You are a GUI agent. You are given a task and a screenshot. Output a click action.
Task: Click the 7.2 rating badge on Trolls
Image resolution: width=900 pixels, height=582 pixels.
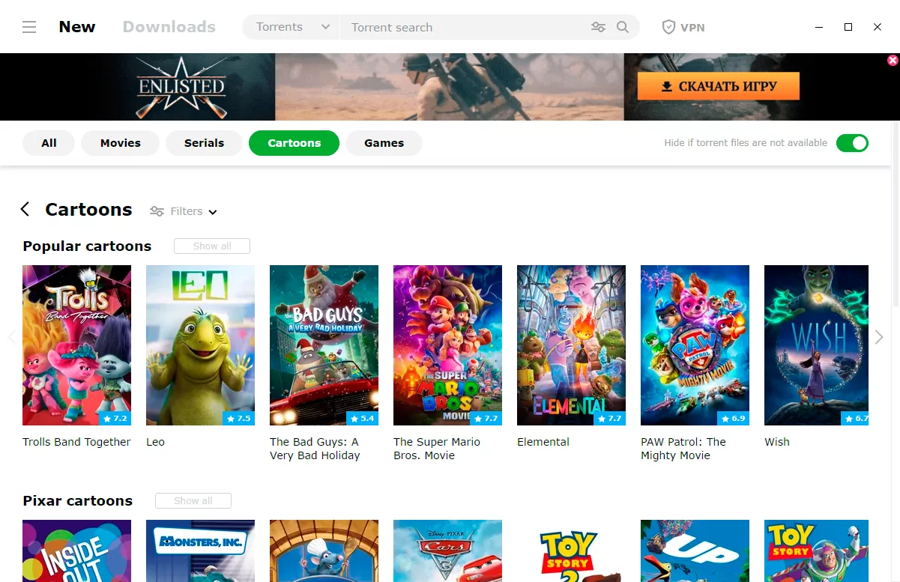[x=115, y=418]
